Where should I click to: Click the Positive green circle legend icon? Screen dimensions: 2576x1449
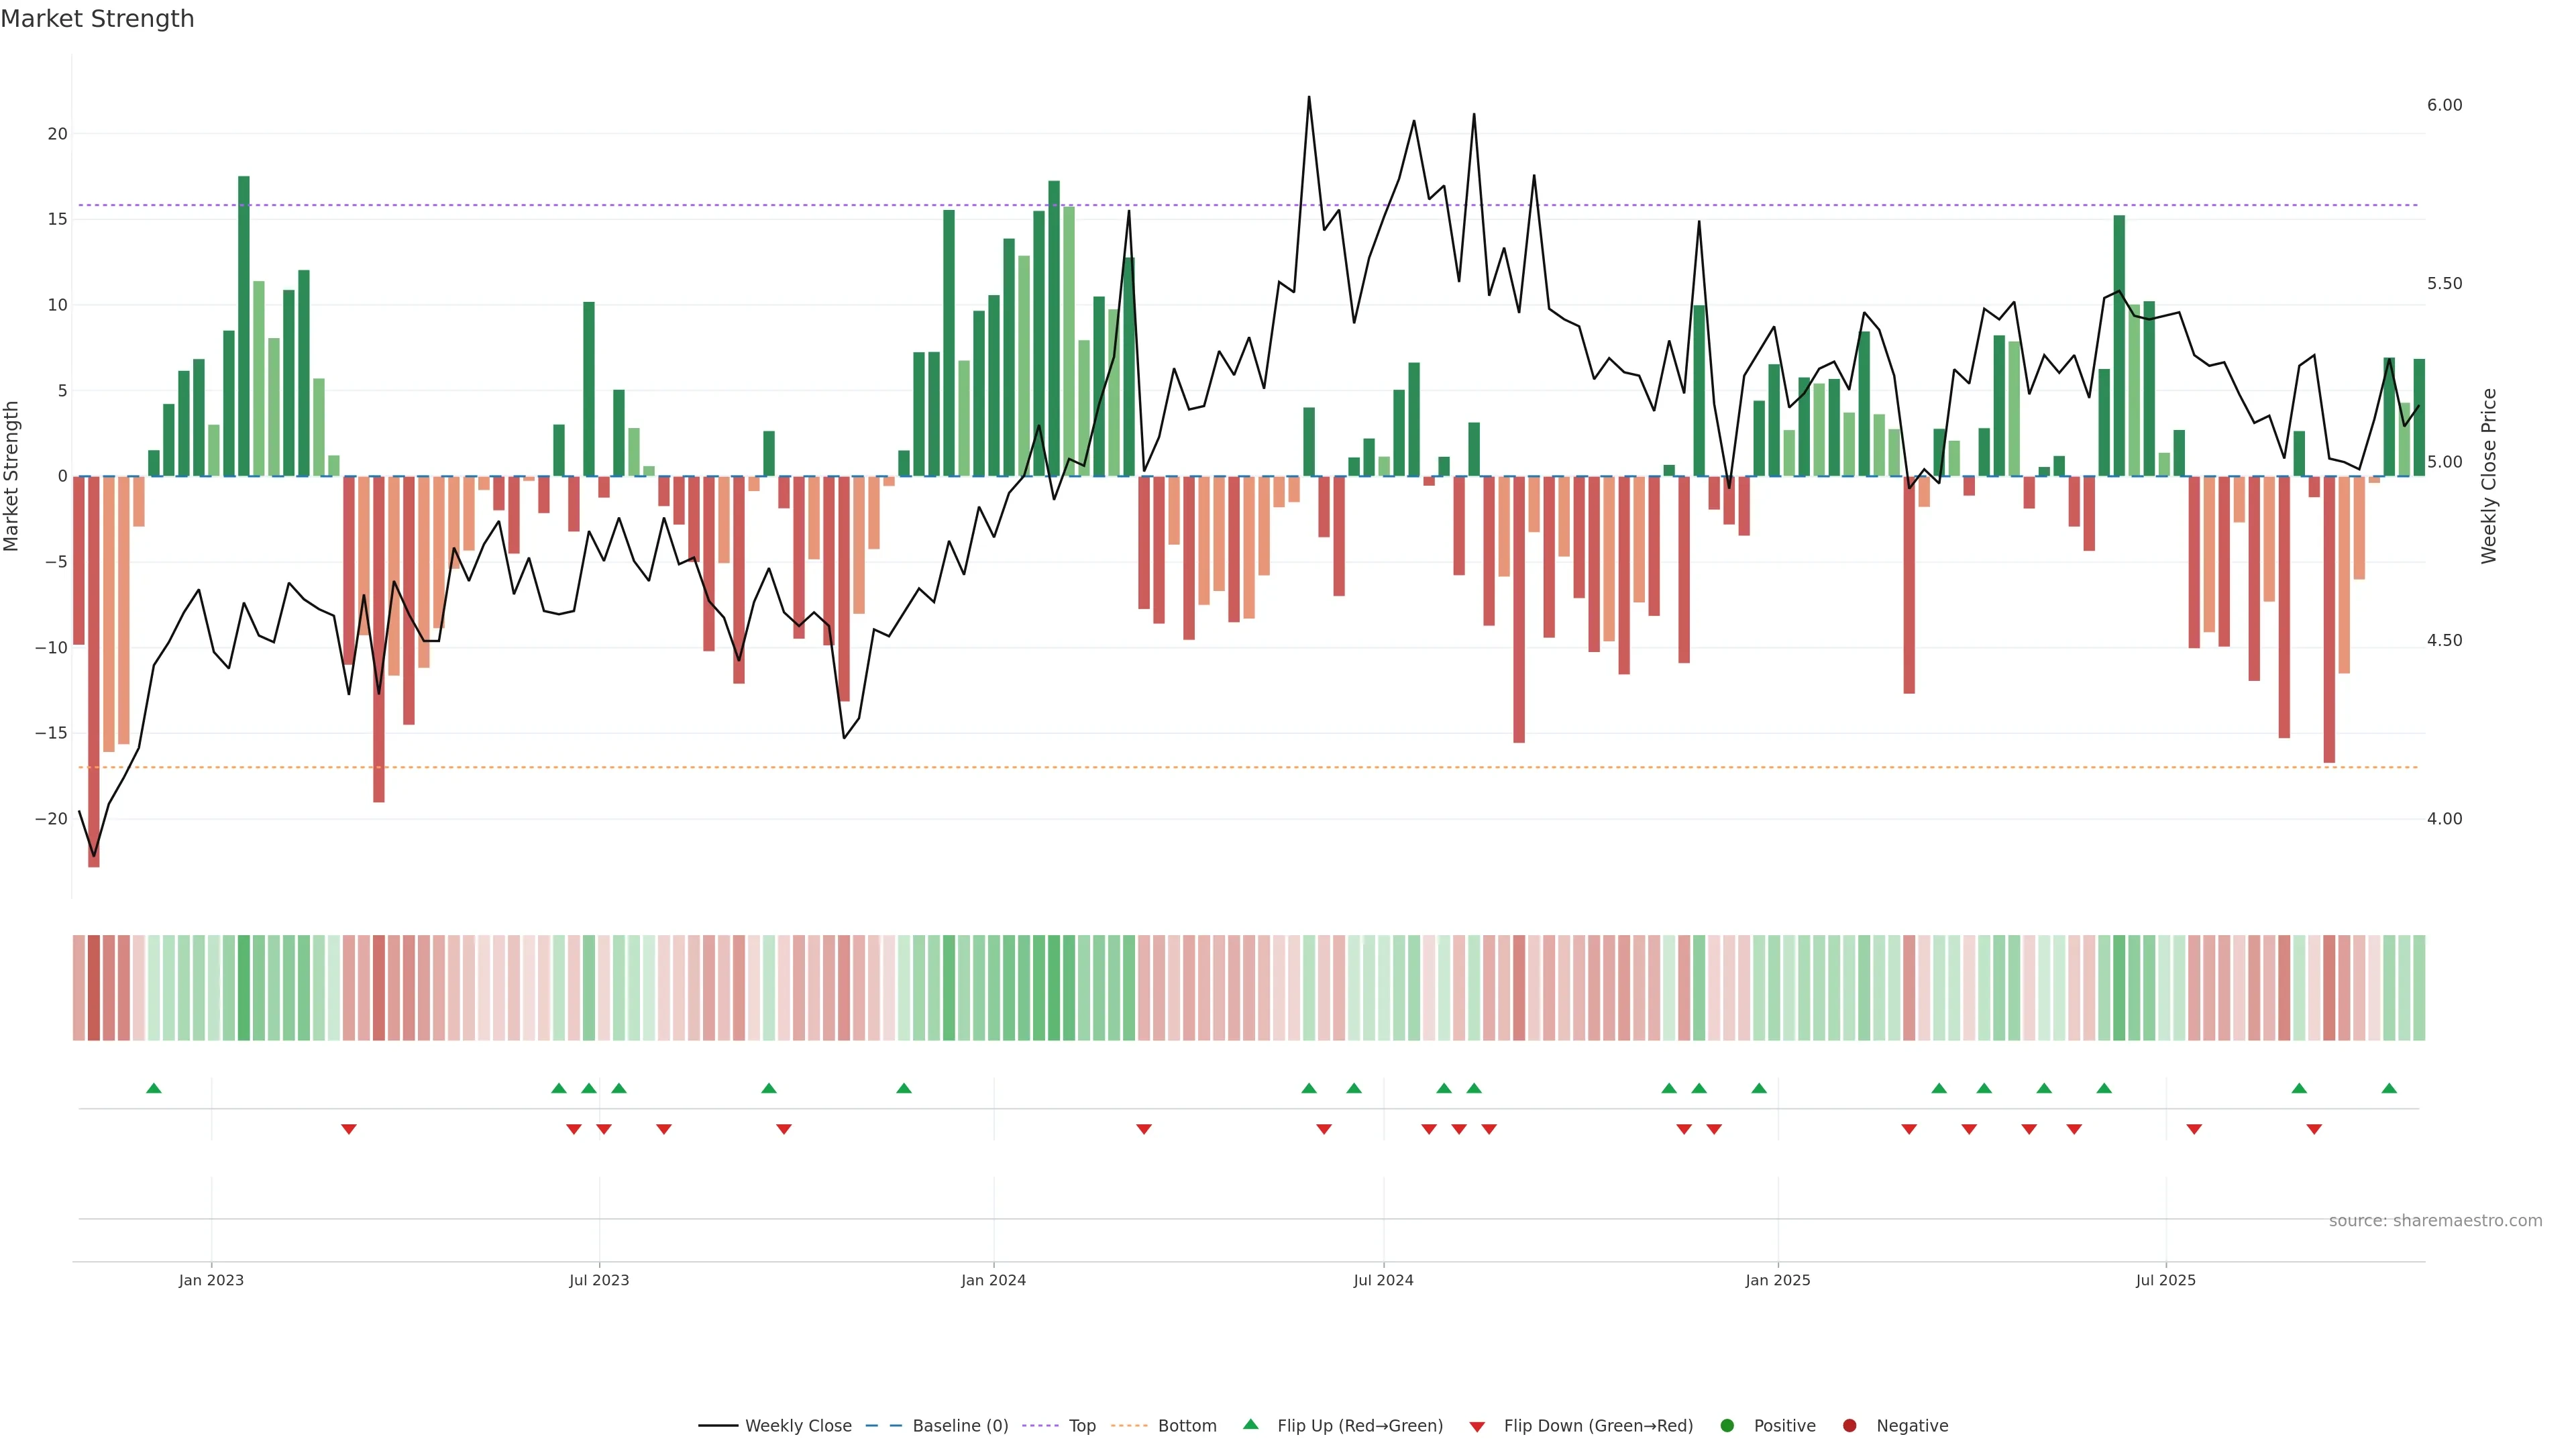point(1727,1426)
